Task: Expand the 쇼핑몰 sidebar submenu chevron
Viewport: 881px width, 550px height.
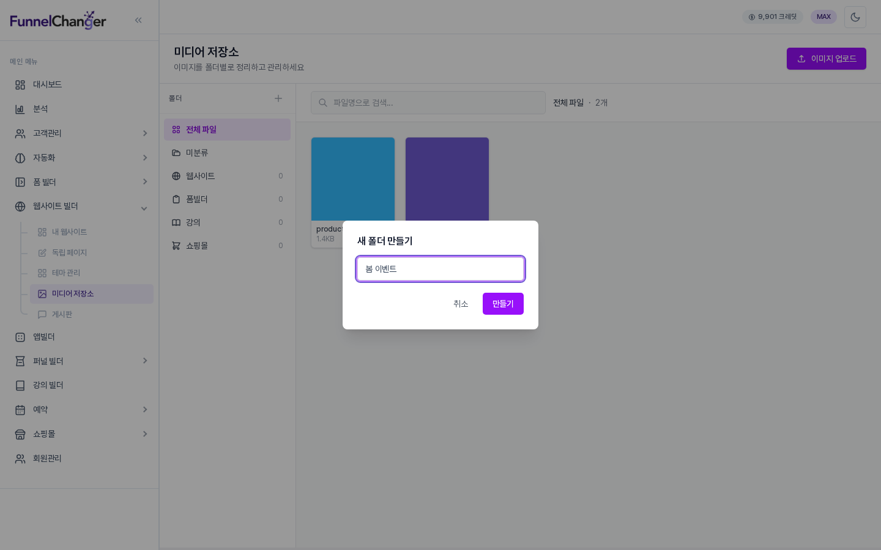Action: tap(145, 434)
